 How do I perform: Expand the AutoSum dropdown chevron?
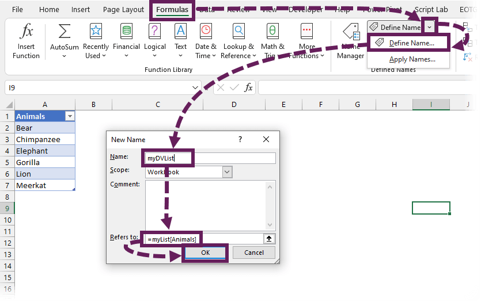coord(64,56)
